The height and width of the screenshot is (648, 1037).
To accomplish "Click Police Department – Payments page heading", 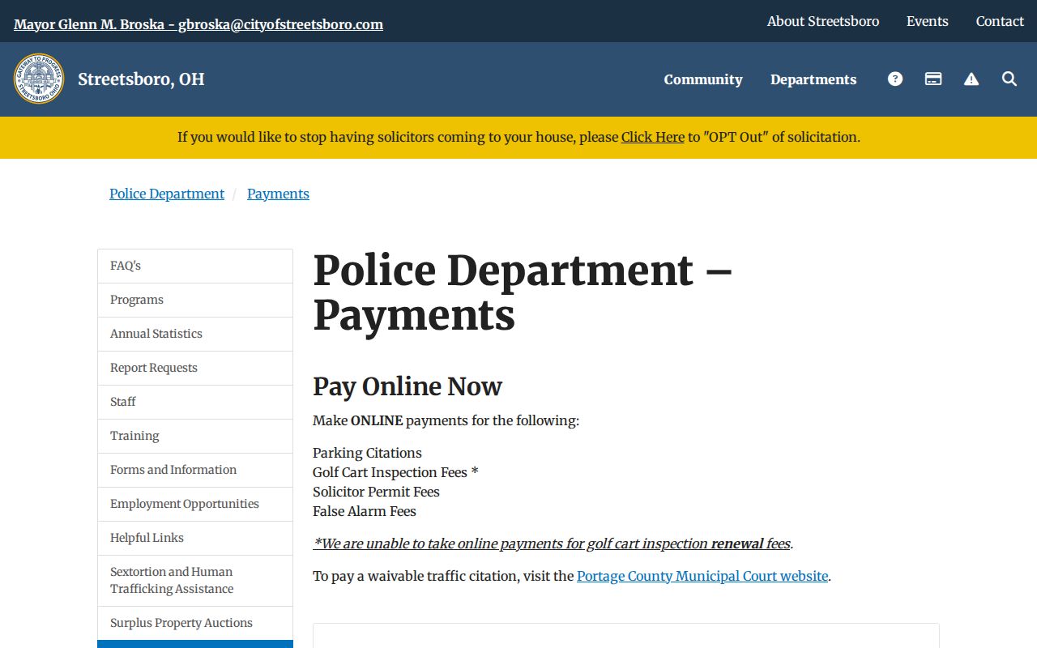I will pos(523,292).
